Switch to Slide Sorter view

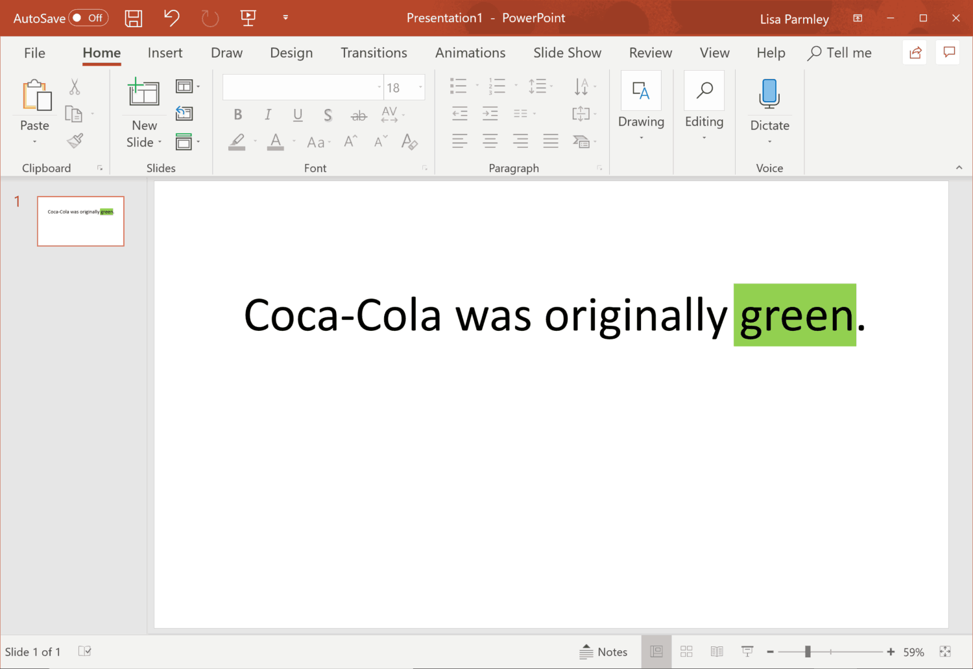(x=686, y=651)
